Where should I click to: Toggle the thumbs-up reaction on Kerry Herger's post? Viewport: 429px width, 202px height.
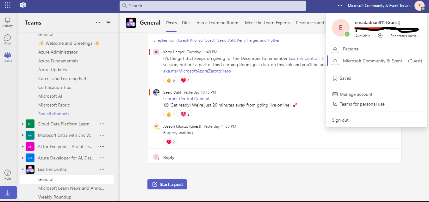click(x=170, y=80)
